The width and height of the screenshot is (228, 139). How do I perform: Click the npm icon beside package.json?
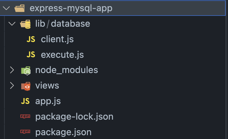25,132
